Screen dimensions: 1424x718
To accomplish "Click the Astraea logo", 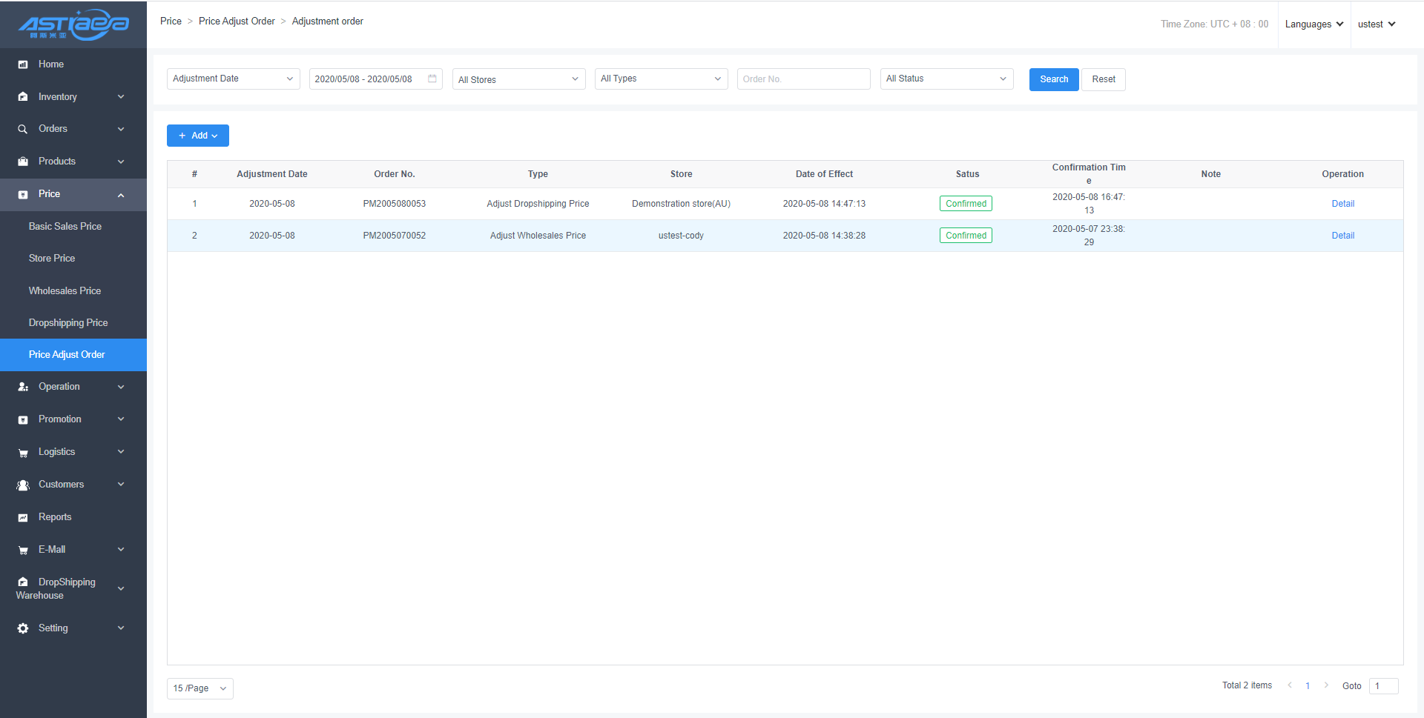I will point(73,24).
